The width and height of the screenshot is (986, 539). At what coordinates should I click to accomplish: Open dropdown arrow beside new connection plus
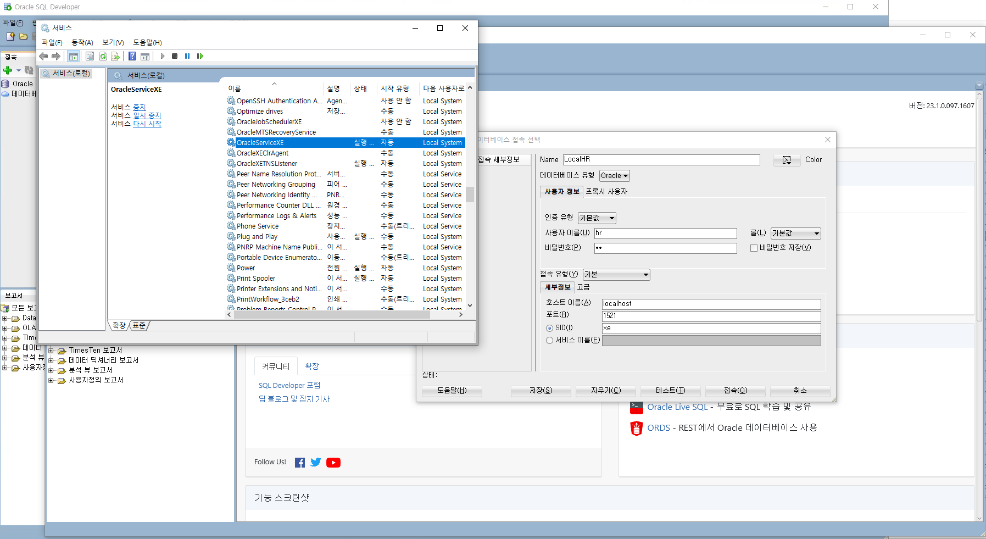point(19,70)
